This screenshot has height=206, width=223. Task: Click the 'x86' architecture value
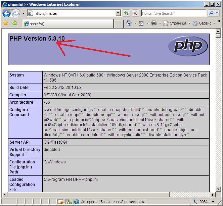[x=47, y=102]
